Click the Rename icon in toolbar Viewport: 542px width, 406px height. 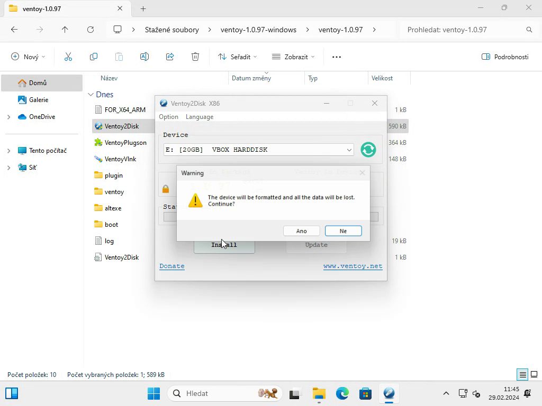[x=144, y=57]
